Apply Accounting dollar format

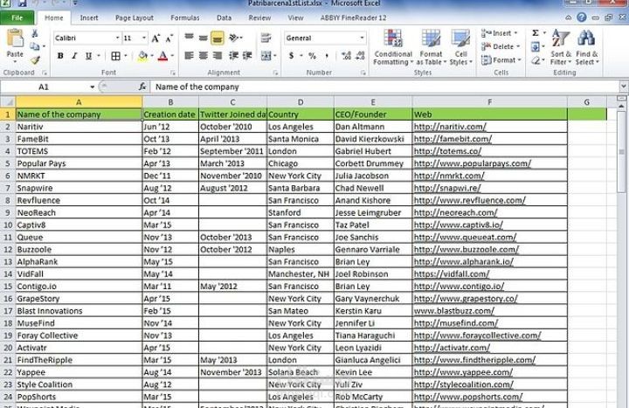pyautogui.click(x=291, y=56)
